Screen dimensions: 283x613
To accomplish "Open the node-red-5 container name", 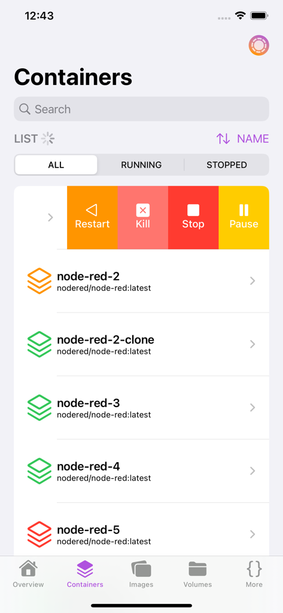I will point(89,530).
